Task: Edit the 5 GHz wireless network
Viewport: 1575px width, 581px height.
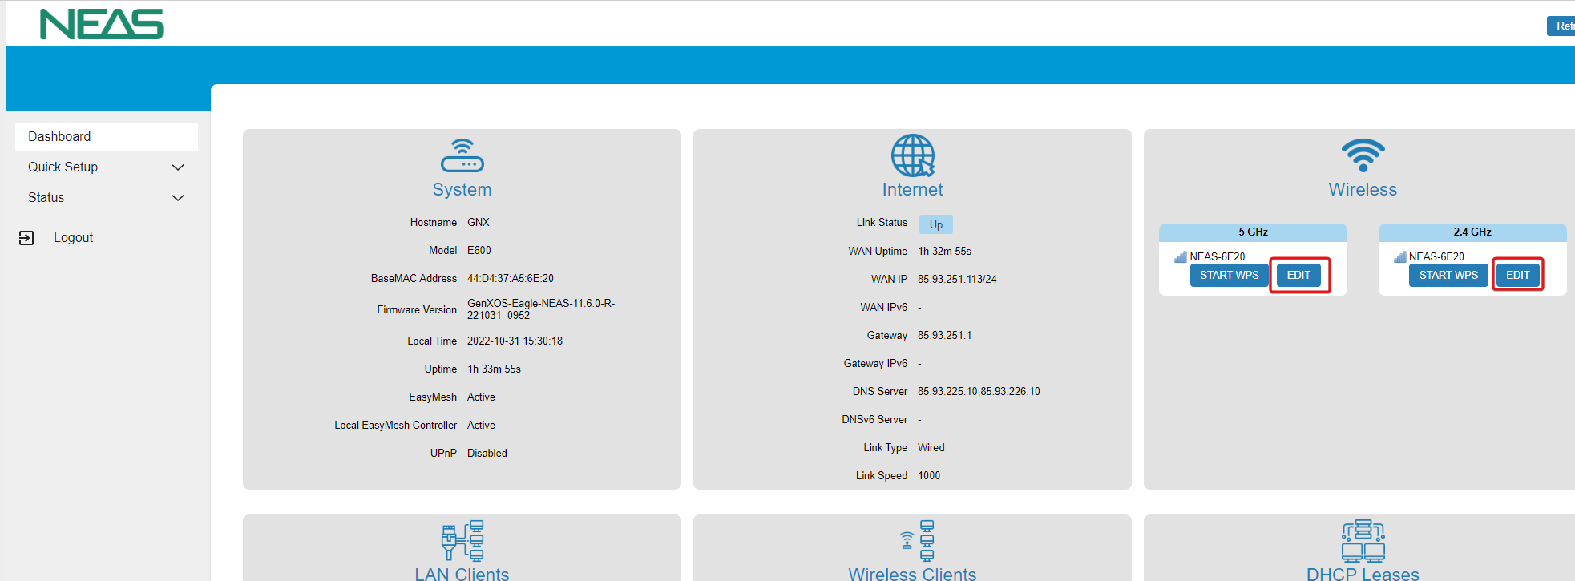Action: coord(1298,275)
